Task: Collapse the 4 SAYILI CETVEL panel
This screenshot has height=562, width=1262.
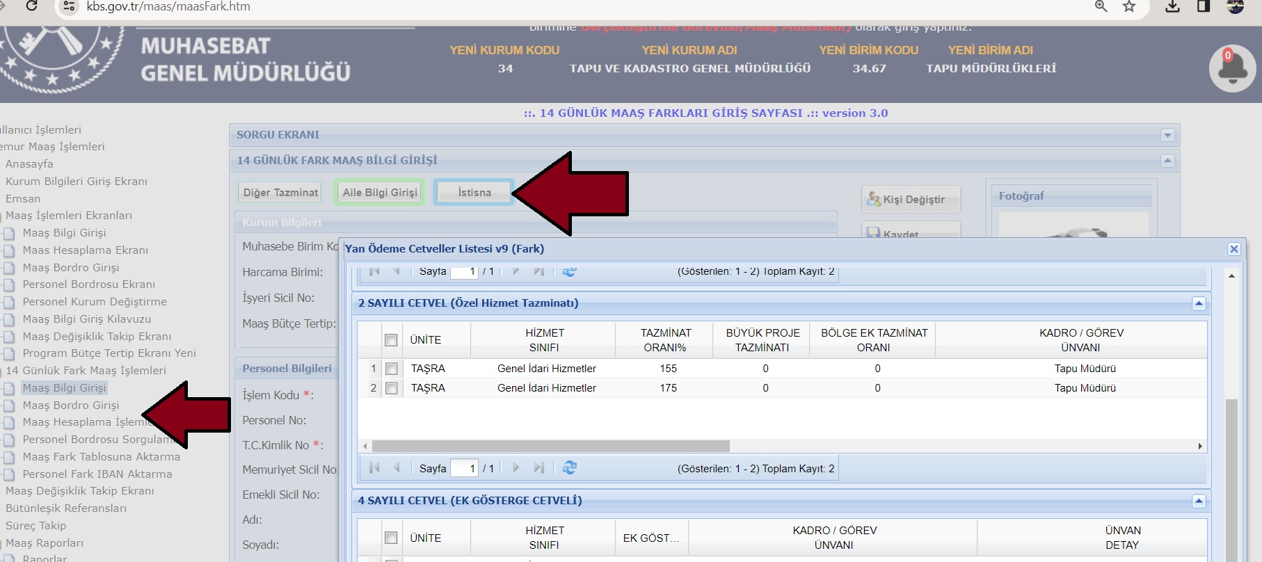Action: pyautogui.click(x=1198, y=501)
